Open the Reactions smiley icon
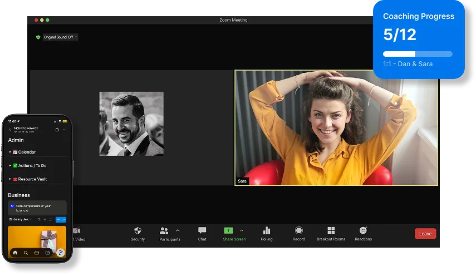 tap(363, 230)
